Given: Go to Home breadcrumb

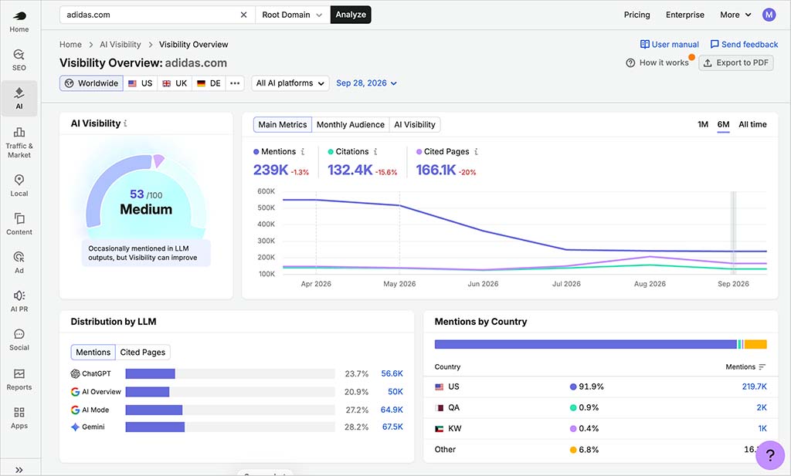Looking at the screenshot, I should [70, 44].
